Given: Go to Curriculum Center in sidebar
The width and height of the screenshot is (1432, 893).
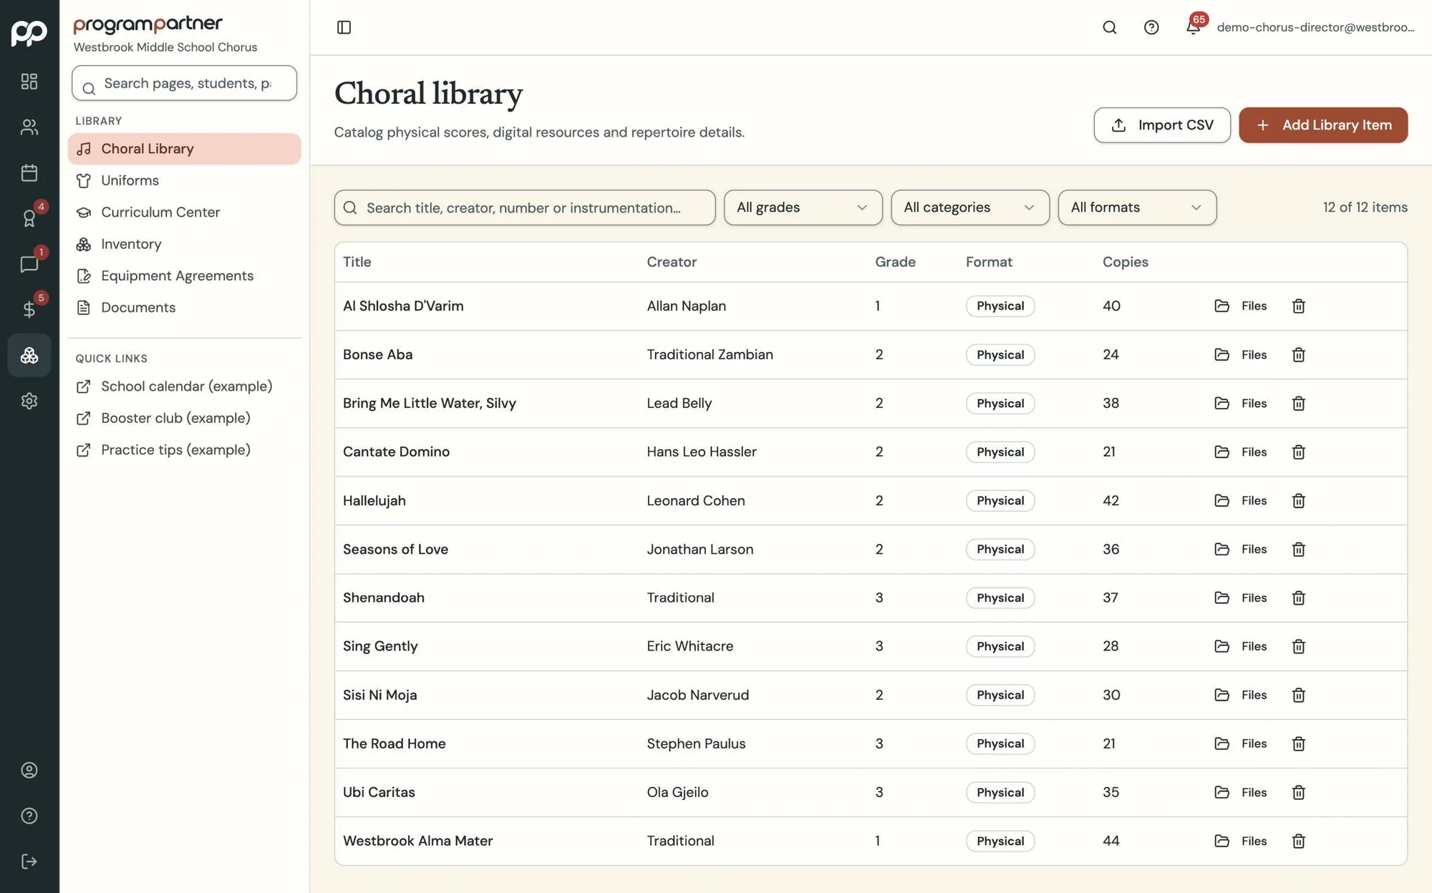Looking at the screenshot, I should tap(184, 213).
